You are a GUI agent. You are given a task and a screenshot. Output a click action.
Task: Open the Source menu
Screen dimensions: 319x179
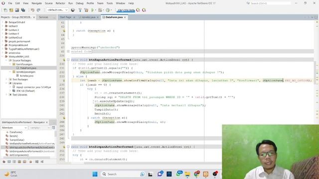pyautogui.click(x=49, y=3)
